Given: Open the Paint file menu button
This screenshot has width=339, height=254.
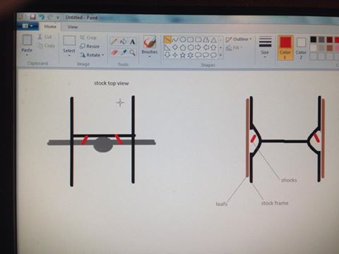Looking at the screenshot, I should (x=28, y=26).
